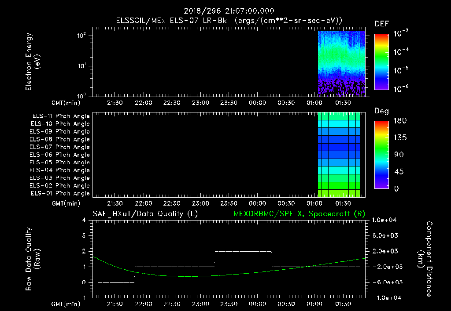Click the ELS-01 Pitch Angle row label
Viewport: 451px width, 311px height.
pyautogui.click(x=60, y=194)
